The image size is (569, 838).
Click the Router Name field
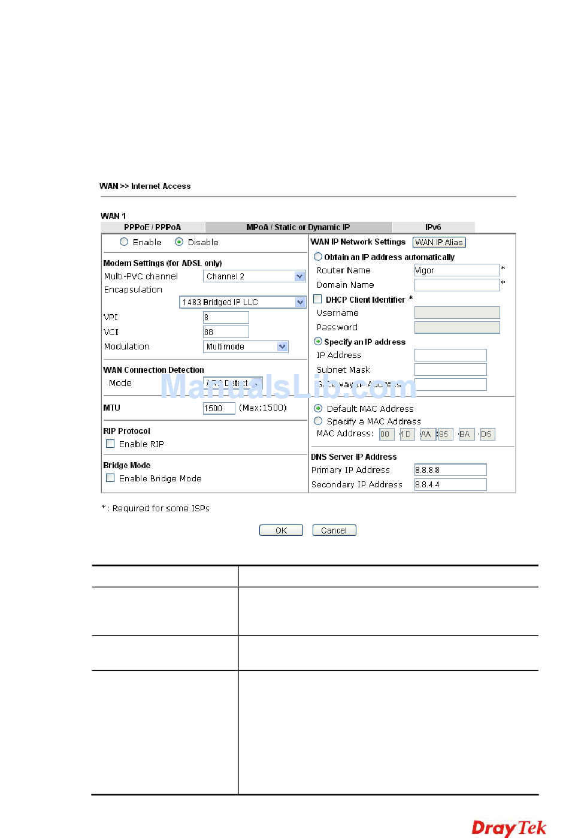pyautogui.click(x=457, y=270)
